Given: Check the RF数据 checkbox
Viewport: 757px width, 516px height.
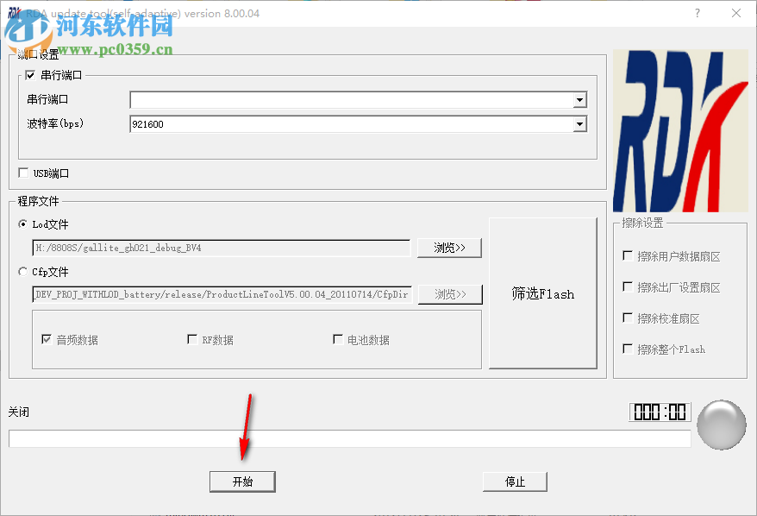Looking at the screenshot, I should click(x=192, y=339).
